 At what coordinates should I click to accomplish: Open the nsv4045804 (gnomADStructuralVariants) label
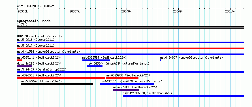coord(118,63)
